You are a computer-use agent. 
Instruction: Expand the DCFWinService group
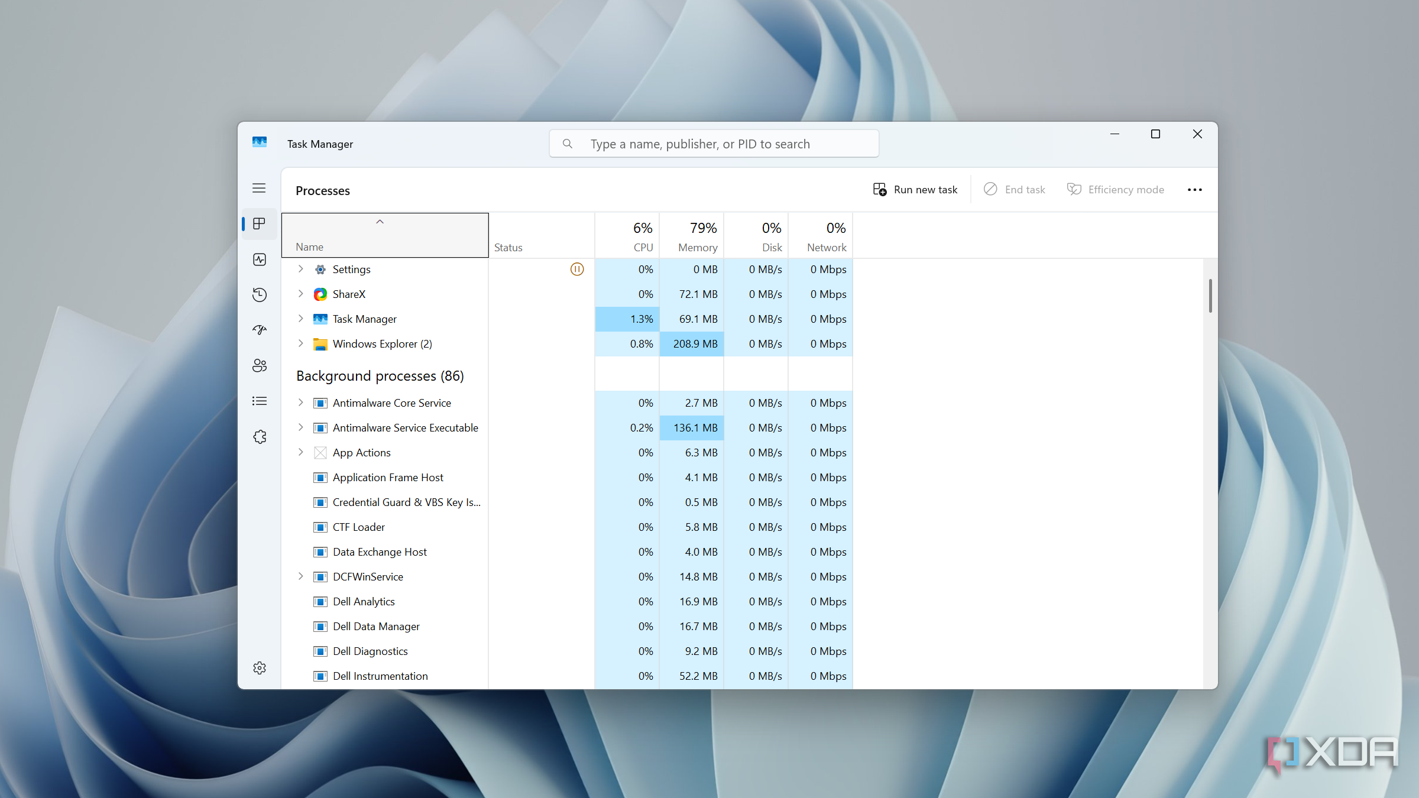pos(300,576)
